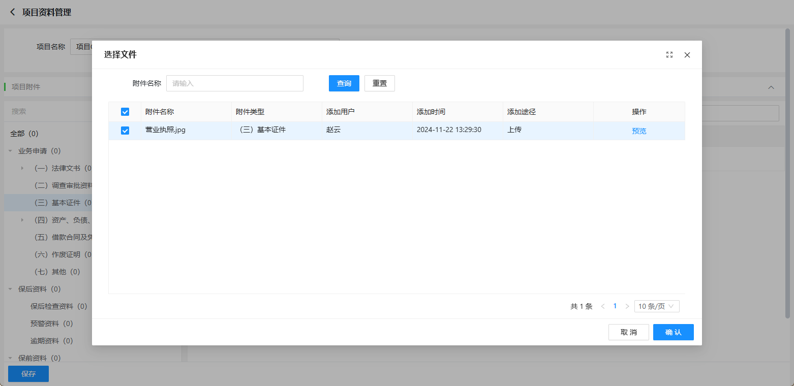Image resolution: width=794 pixels, height=386 pixels.
Task: Confirm selection with 确认 button
Action: [x=673, y=332]
